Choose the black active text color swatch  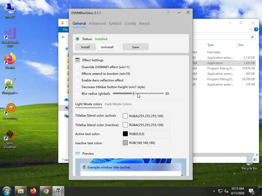pos(125,134)
